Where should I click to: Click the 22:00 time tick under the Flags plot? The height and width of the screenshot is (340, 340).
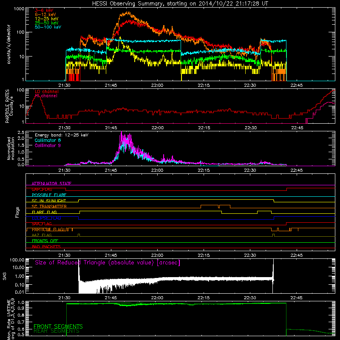(x=157, y=255)
